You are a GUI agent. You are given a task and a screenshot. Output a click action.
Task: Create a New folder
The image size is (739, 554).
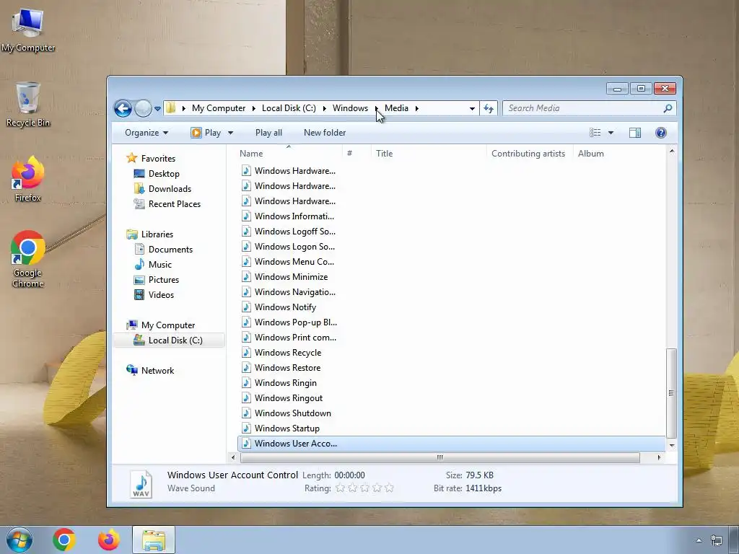point(325,133)
